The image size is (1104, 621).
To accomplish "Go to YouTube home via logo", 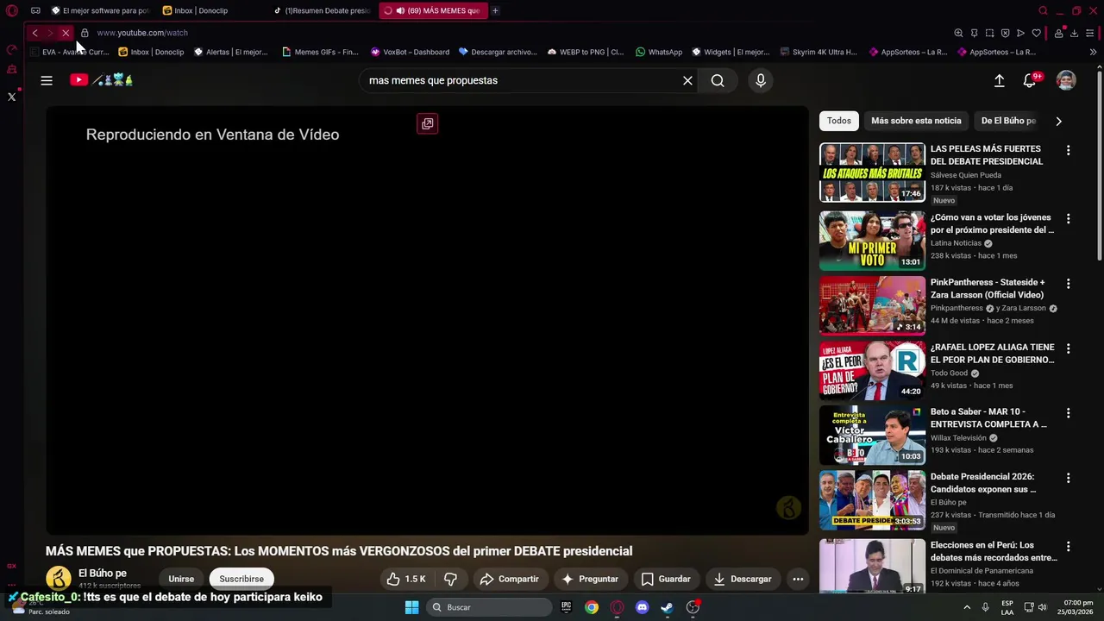I will 101,80.
